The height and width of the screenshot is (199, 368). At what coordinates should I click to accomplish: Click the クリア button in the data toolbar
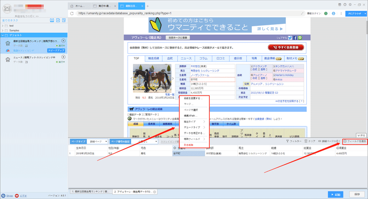point(310,142)
